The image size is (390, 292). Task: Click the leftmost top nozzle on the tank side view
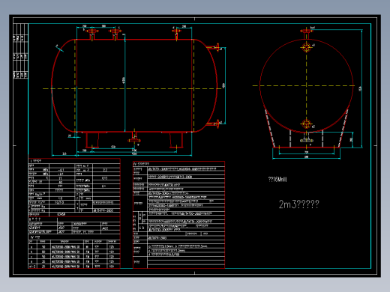point(92,34)
